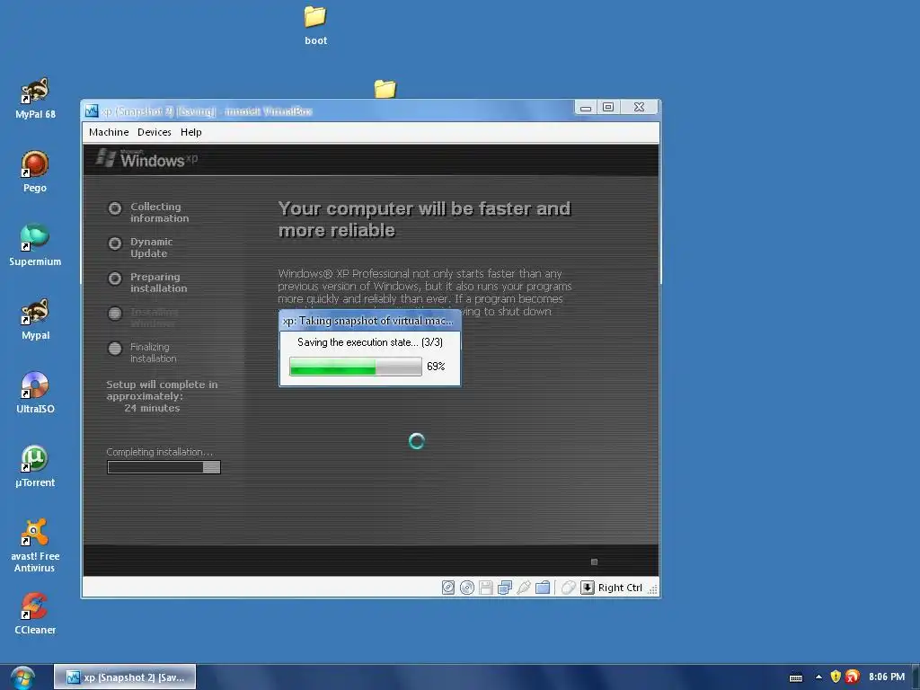This screenshot has height=690, width=920.
Task: Open the µTorrent desktop shortcut
Action: [35, 466]
